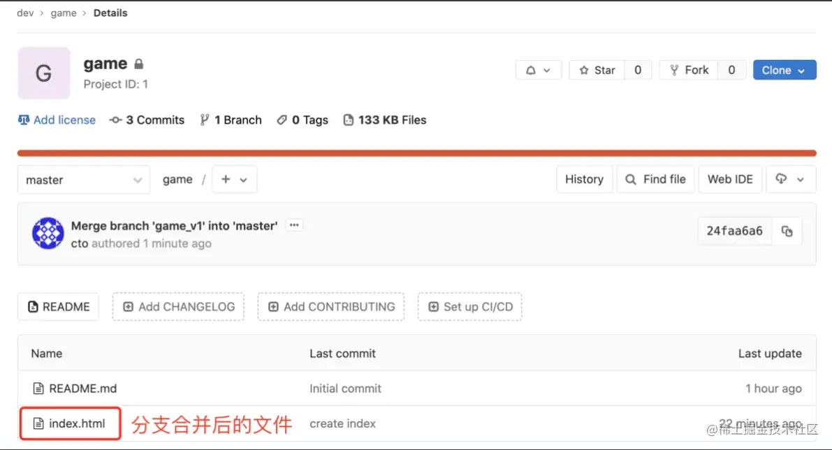
Task: Open the commit History
Action: [x=584, y=179]
